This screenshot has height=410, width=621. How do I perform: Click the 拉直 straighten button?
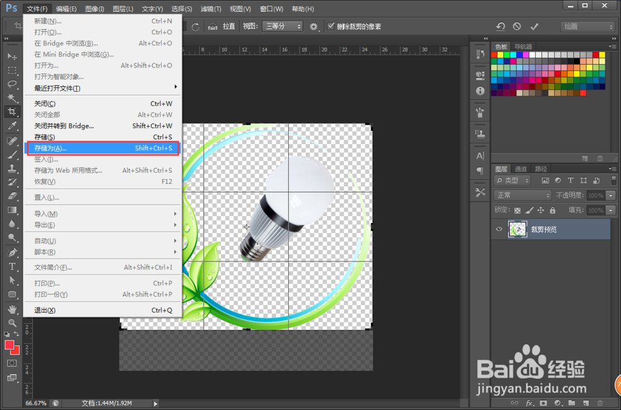tap(229, 26)
